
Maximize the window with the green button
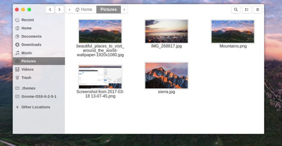tap(29, 9)
